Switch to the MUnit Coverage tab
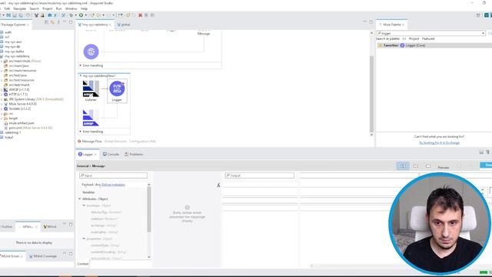The width and height of the screenshot is (492, 277). tap(43, 256)
